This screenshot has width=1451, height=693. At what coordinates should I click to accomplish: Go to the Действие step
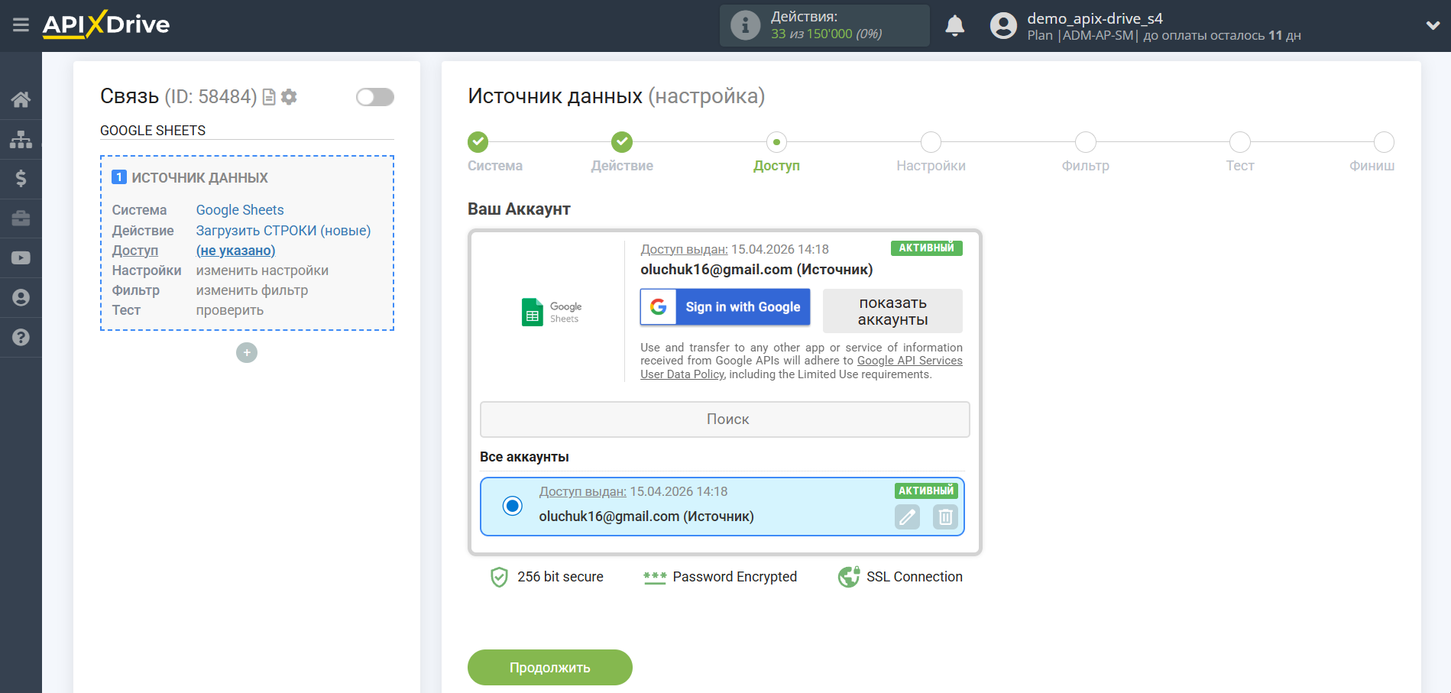pyautogui.click(x=621, y=142)
